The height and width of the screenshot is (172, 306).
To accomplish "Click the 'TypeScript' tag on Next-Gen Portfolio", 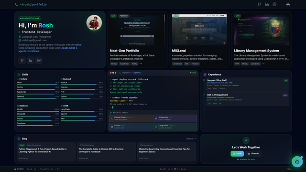I will [x=124, y=64].
